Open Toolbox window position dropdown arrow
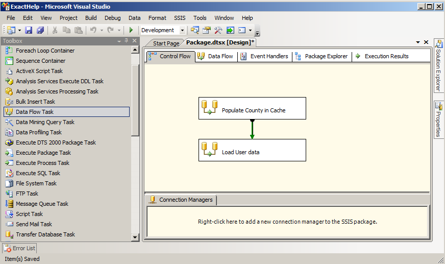This screenshot has height=264, width=445. [119, 41]
